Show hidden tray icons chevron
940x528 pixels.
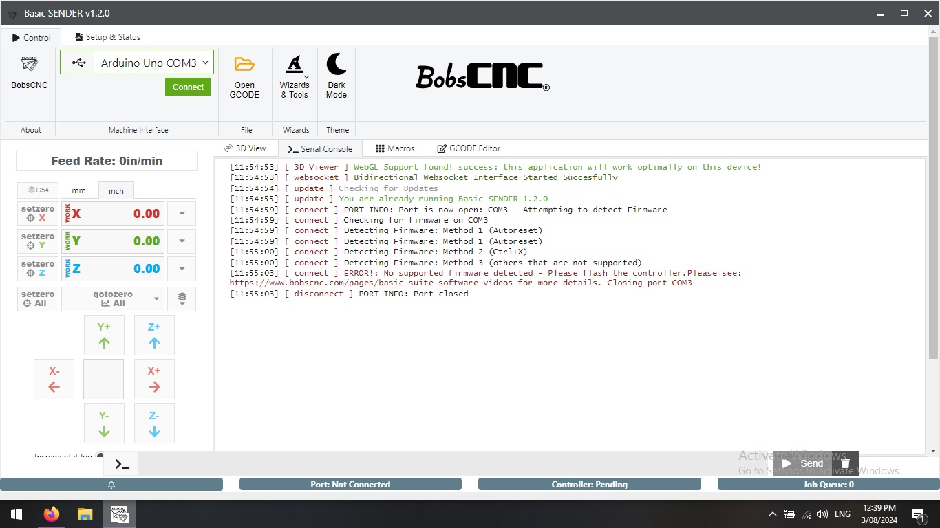772,514
